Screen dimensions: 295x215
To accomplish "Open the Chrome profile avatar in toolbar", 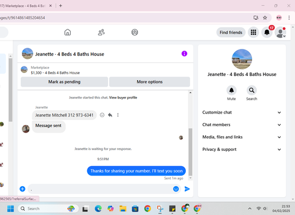I will coord(279,18).
